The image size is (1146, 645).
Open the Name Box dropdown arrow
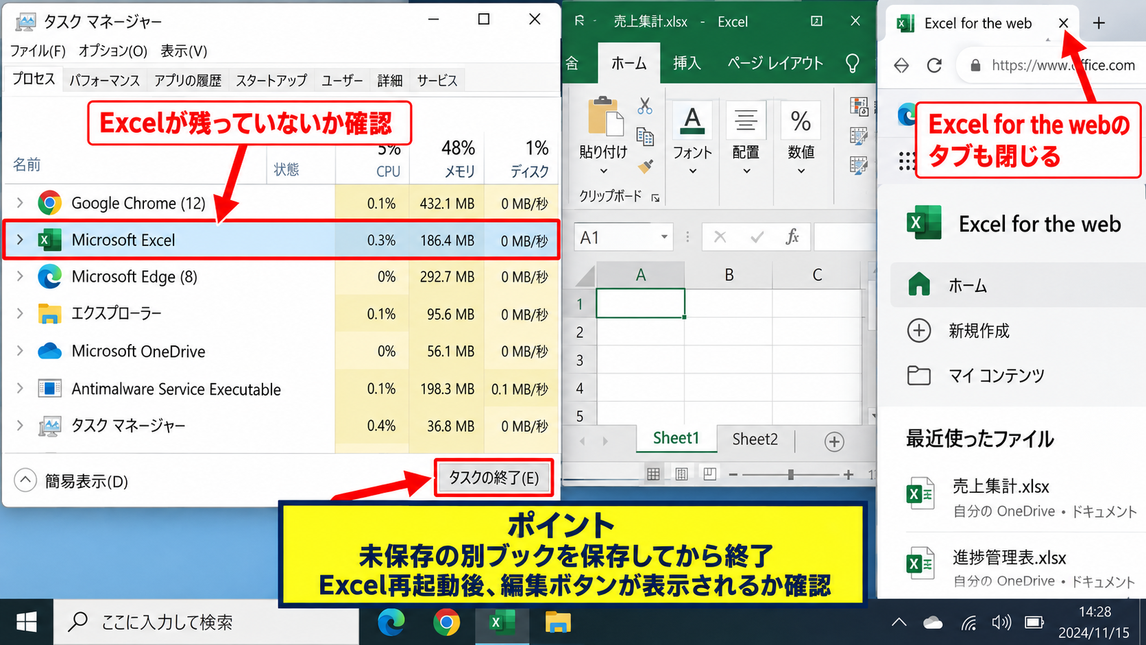tap(664, 237)
